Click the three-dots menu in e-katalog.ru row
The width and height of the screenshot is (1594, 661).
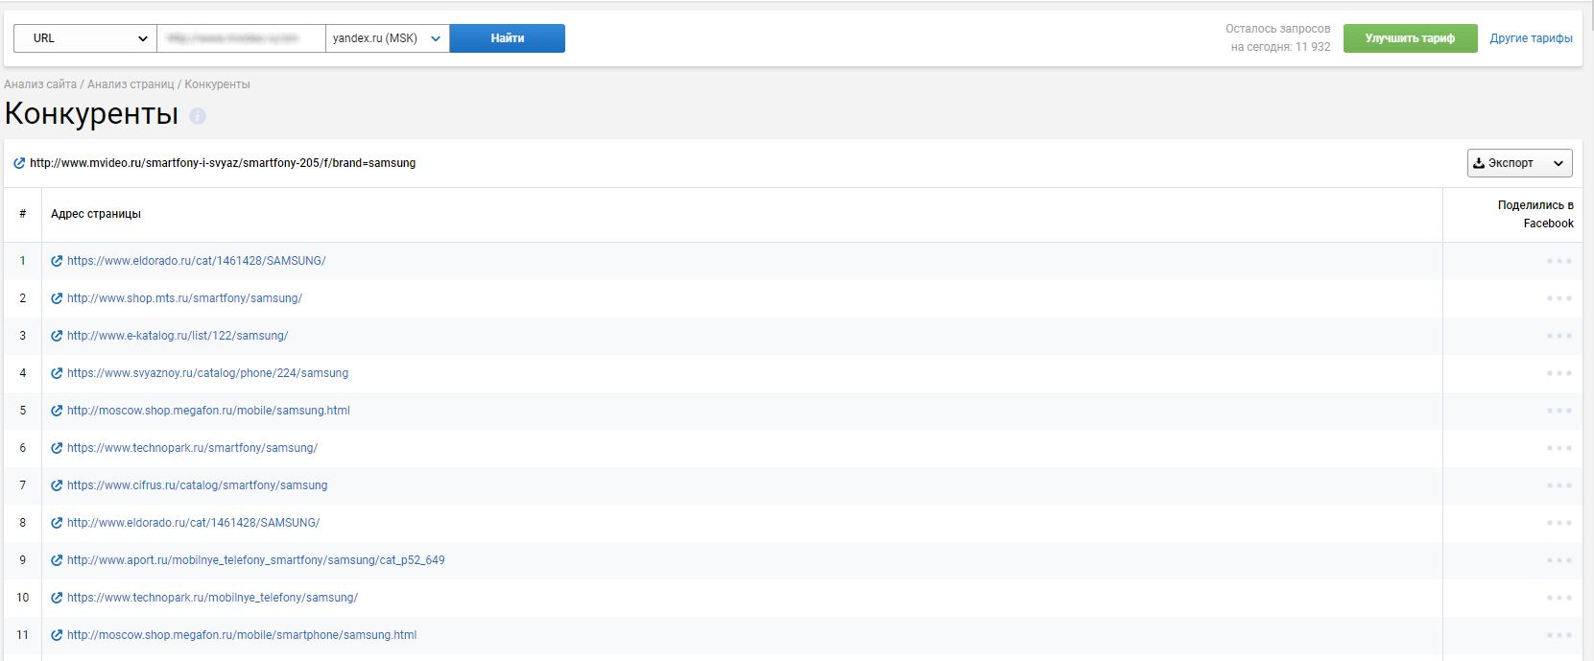[1558, 336]
